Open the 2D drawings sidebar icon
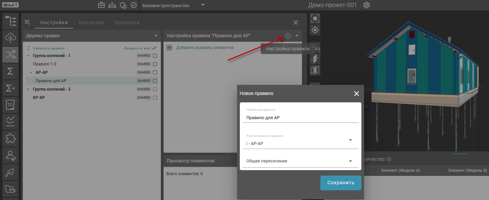This screenshot has height=200, width=489. tap(10, 105)
